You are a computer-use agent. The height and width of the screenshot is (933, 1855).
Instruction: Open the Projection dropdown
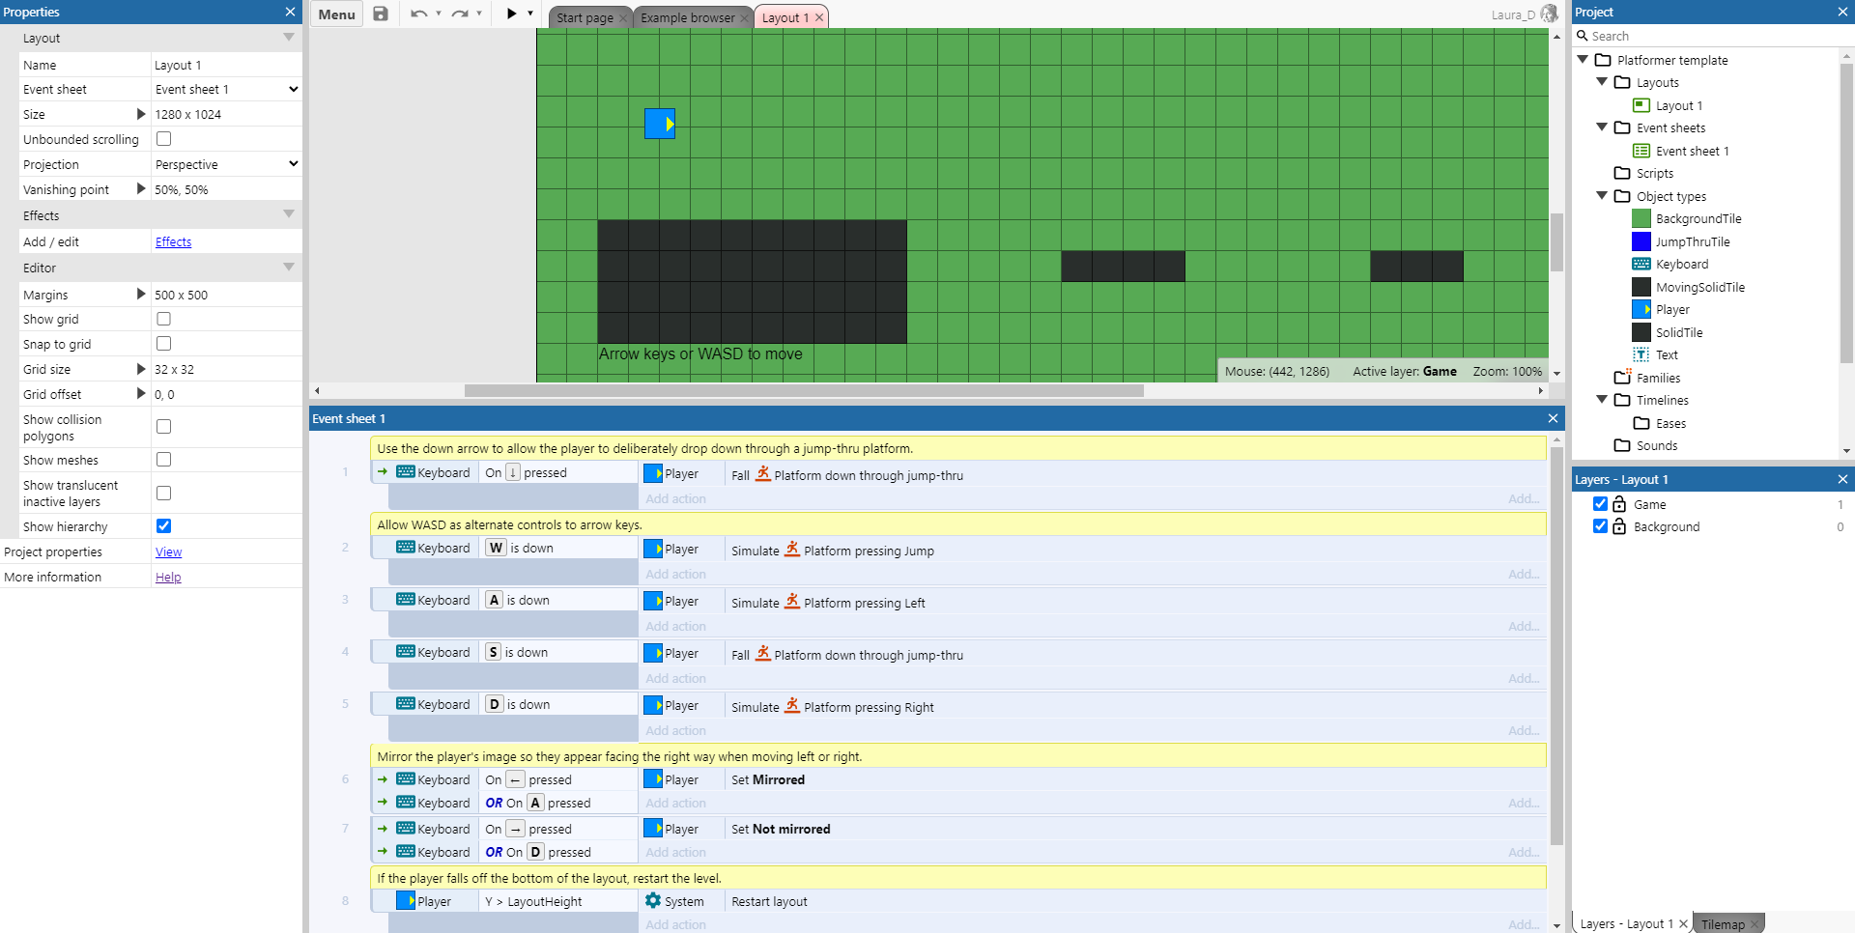tap(226, 164)
